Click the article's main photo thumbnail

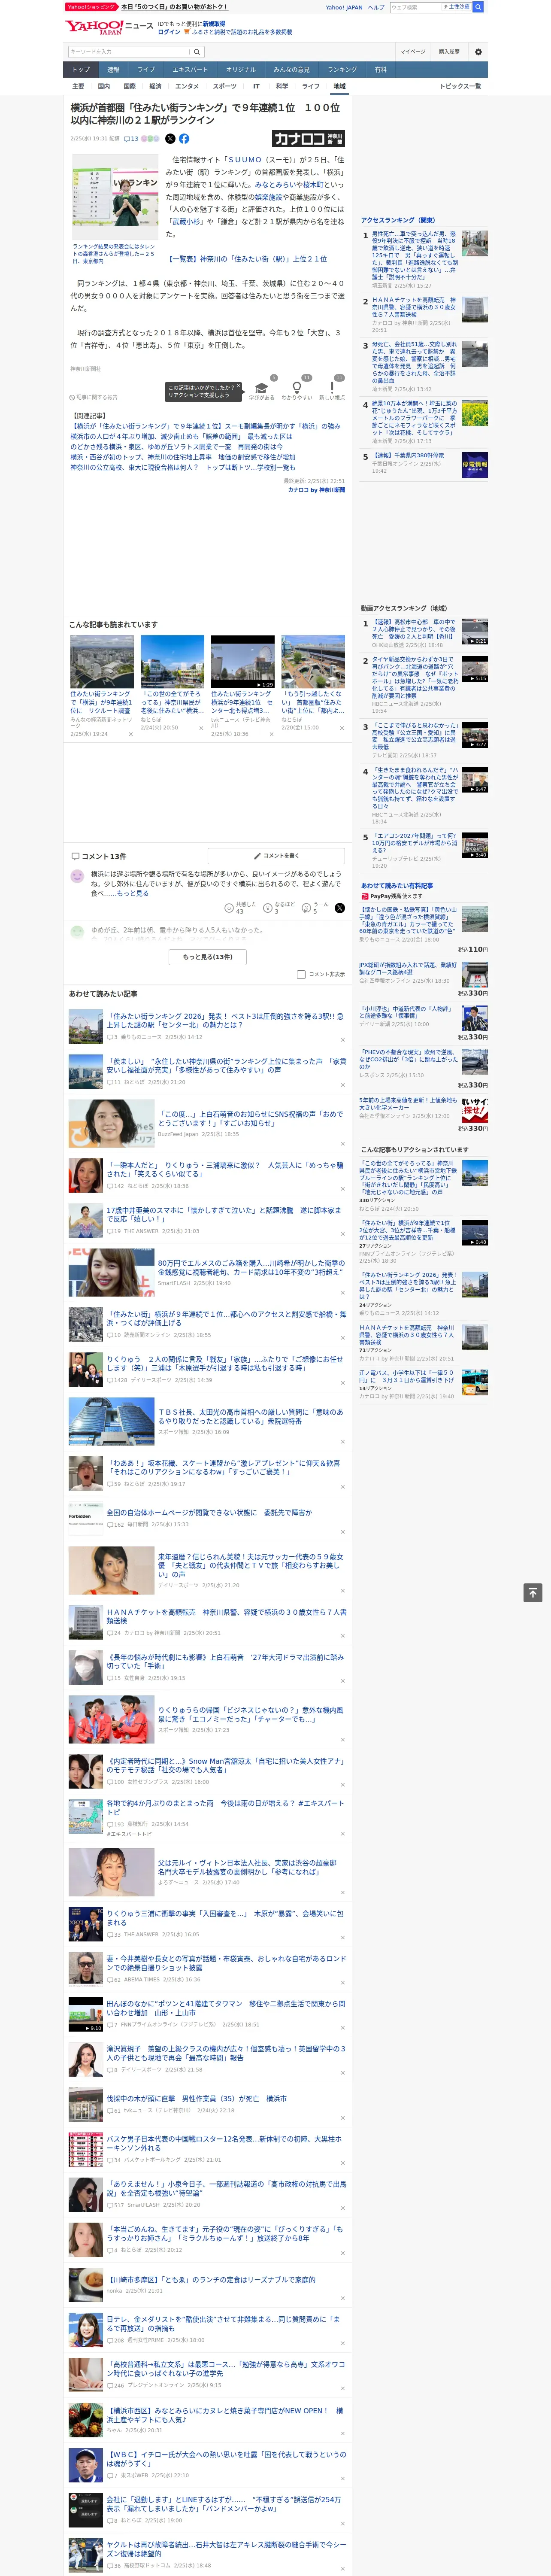[115, 196]
